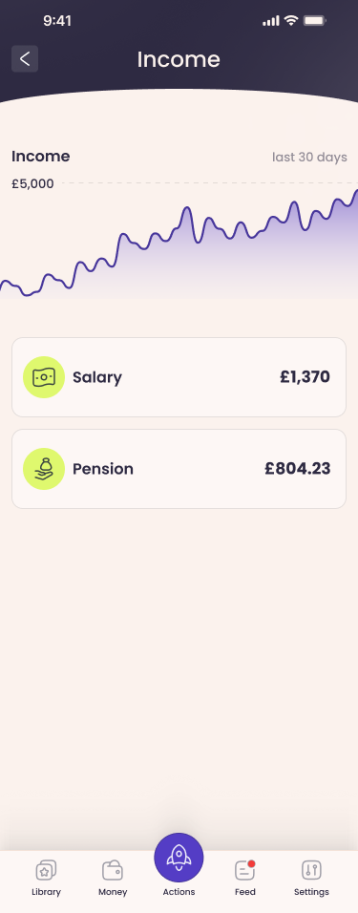Click the income chart line
The width and height of the screenshot is (358, 913).
(179, 244)
